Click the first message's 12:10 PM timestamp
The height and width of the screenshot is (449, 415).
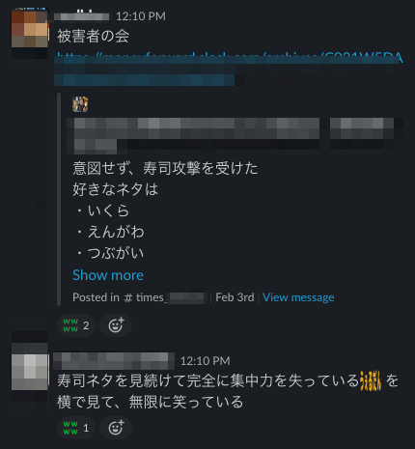141,16
